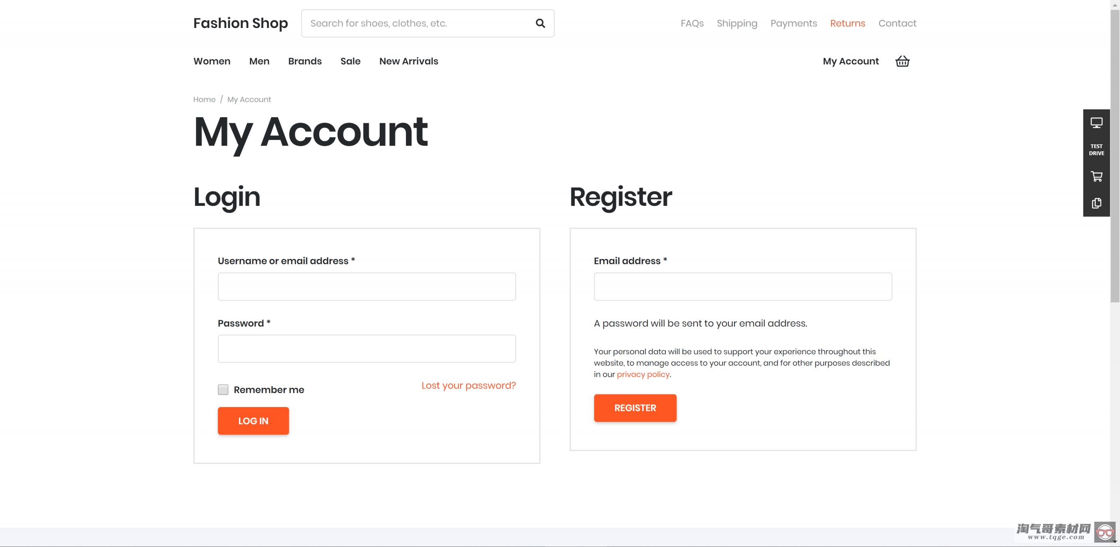Click the Lost your password link
Image resolution: width=1120 pixels, height=547 pixels.
469,386
